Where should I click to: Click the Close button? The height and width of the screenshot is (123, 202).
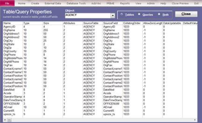pos(186,14)
